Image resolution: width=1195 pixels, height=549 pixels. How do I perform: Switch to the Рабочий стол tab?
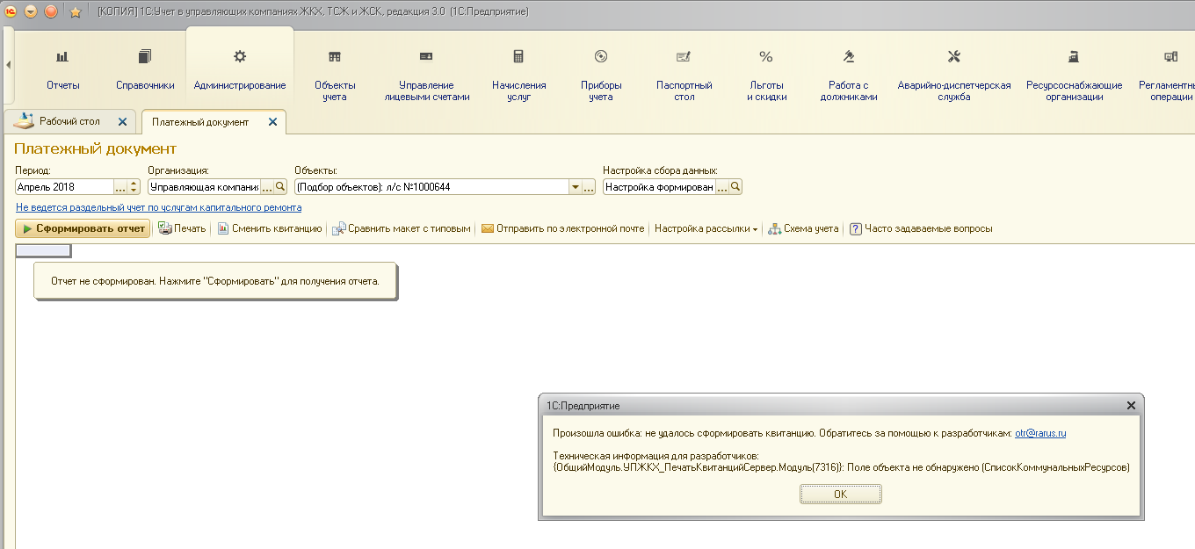tap(69, 121)
